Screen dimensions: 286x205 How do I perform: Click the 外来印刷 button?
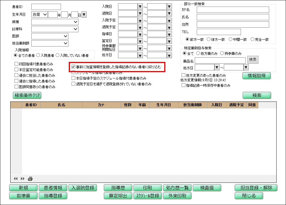177,196
